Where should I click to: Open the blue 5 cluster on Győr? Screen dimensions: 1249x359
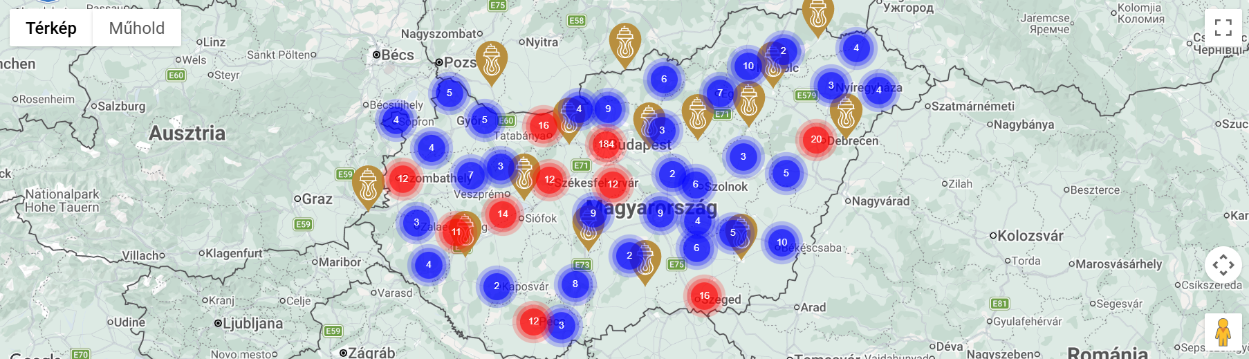(x=484, y=120)
